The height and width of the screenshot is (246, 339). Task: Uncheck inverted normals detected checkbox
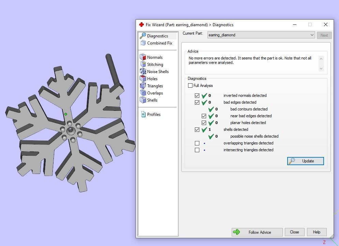coord(197,95)
